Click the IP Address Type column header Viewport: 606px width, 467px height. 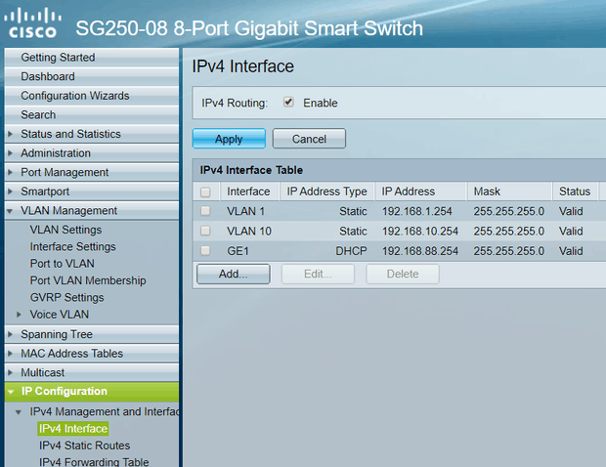(326, 191)
